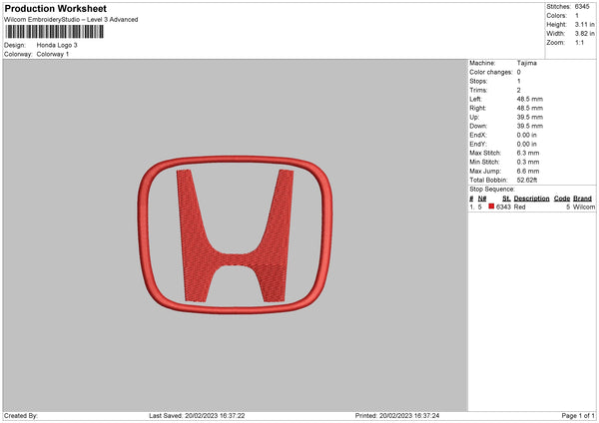599x423 pixels.
Task: Click the 'Code' column header
Action: pyautogui.click(x=561, y=199)
